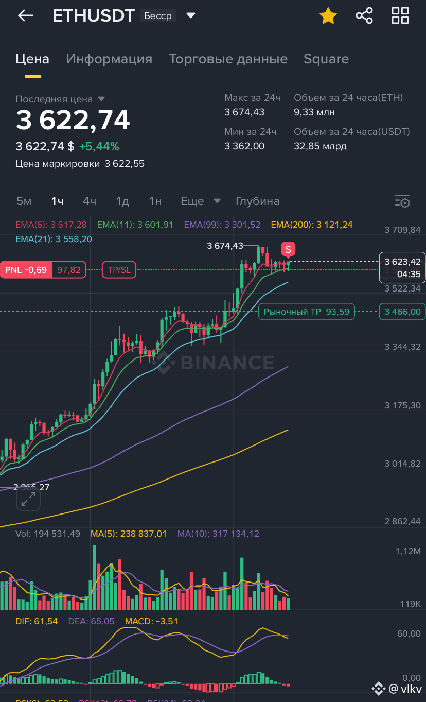Open the grid layout icon

[x=400, y=16]
